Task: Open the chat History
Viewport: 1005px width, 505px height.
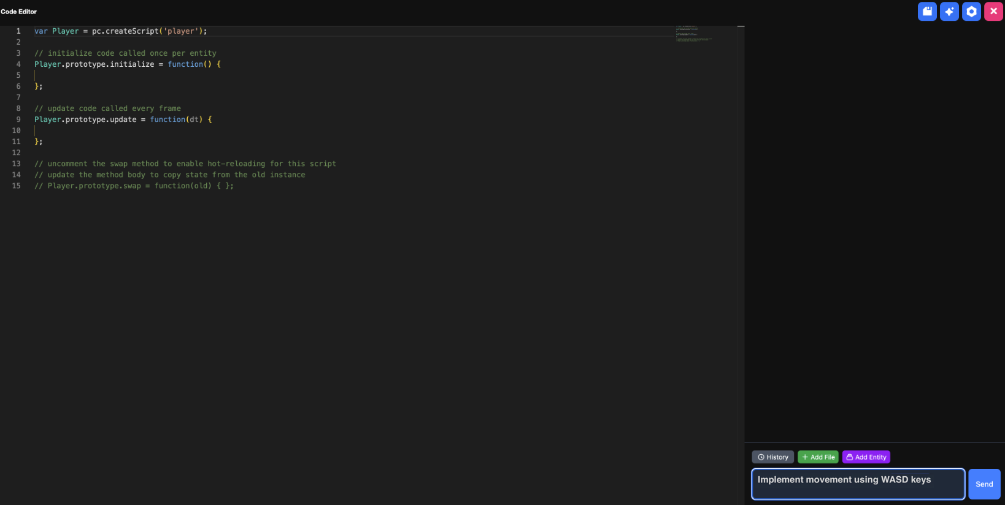Action: point(772,457)
